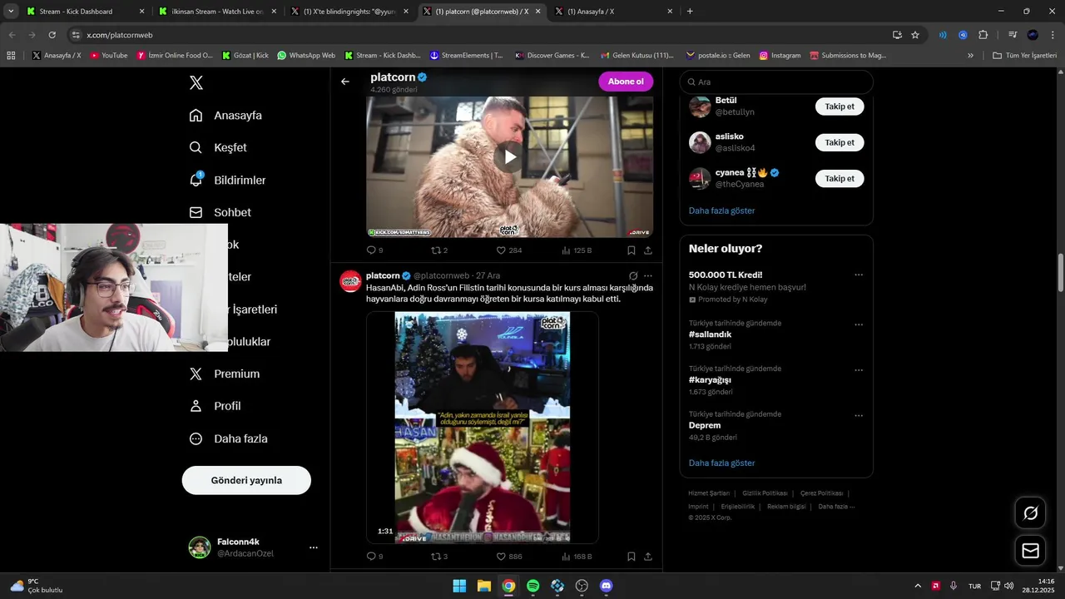This screenshot has width=1065, height=599.
Task: Open Grok icon on HasanAbi post
Action: pos(633,275)
